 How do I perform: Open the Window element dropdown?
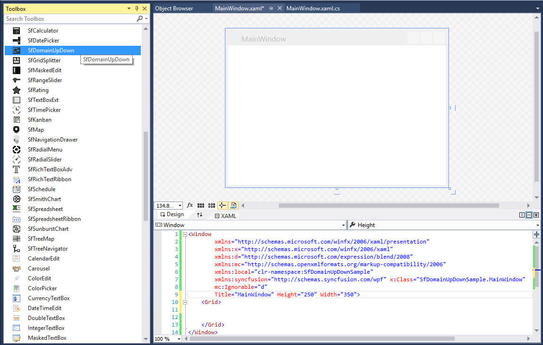click(x=344, y=225)
